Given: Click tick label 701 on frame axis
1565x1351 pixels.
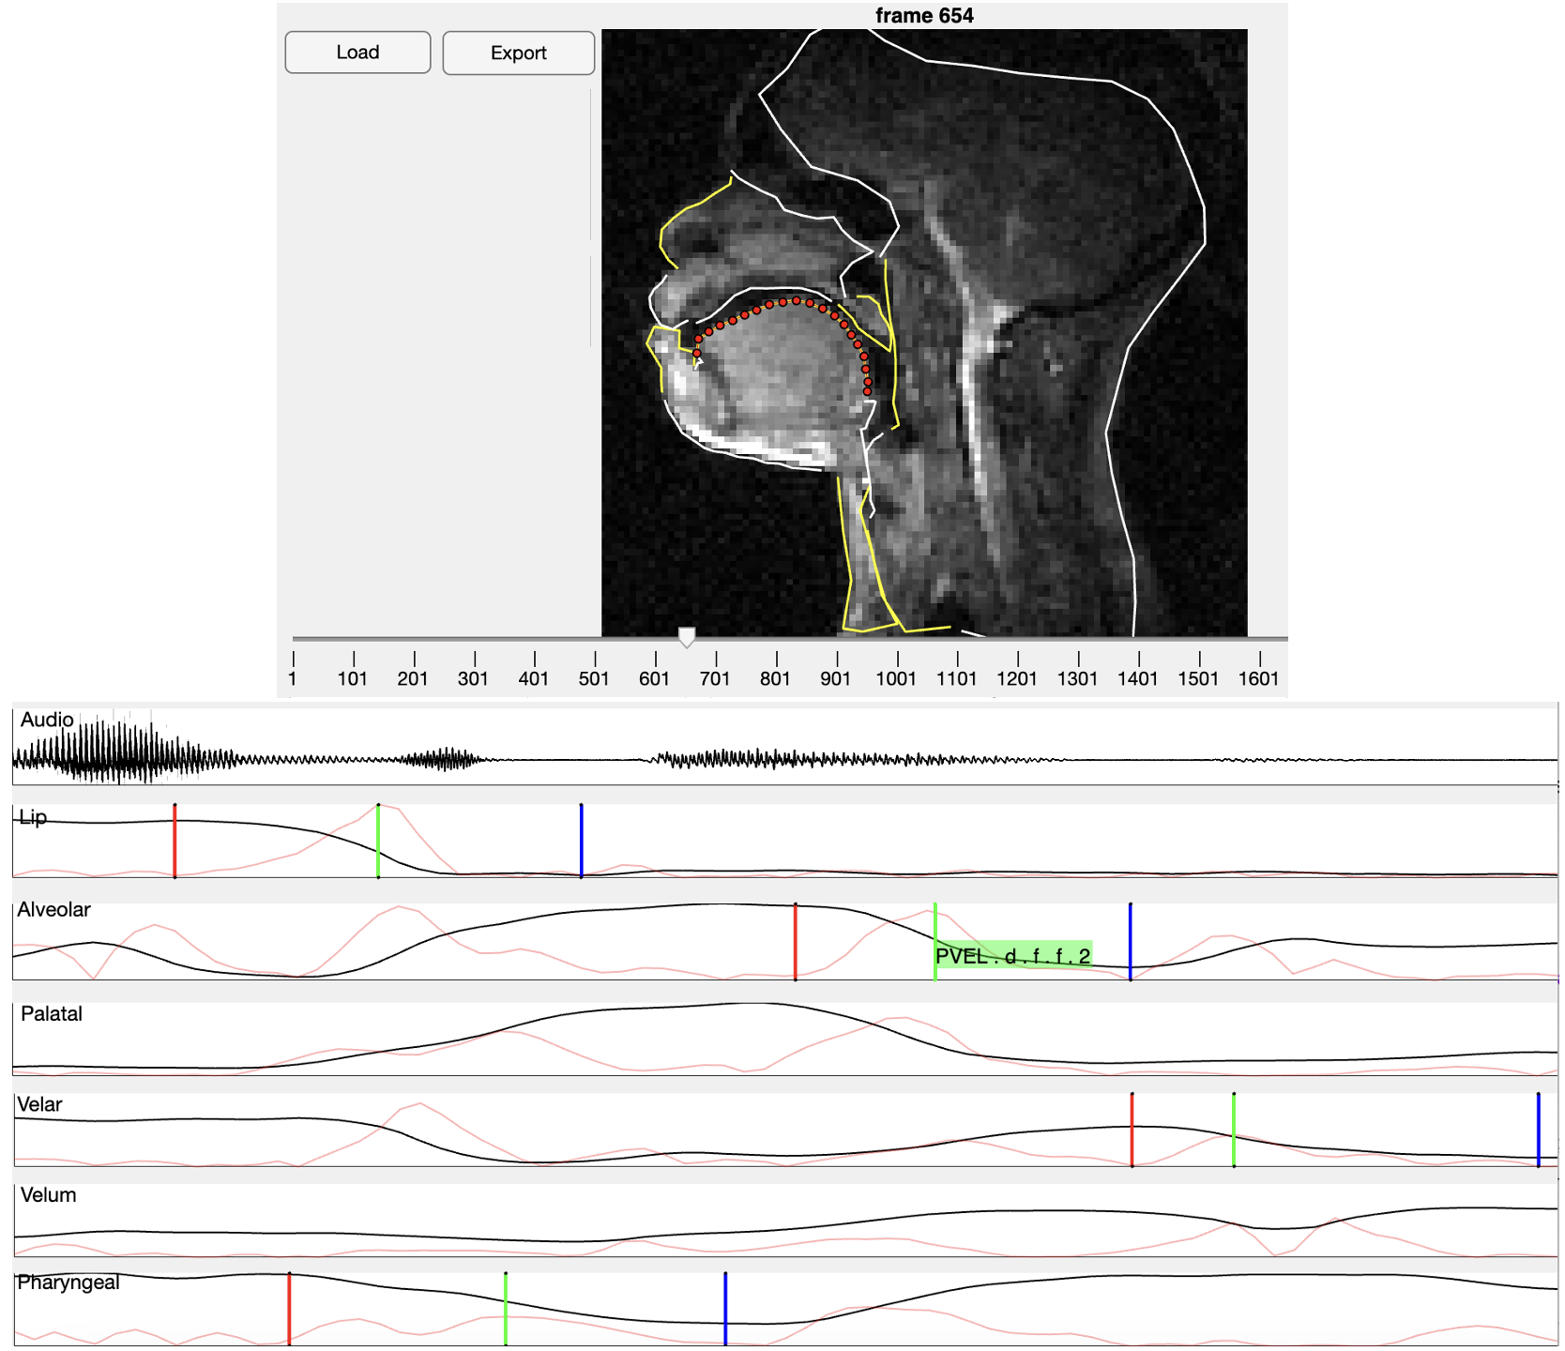Looking at the screenshot, I should tap(715, 678).
